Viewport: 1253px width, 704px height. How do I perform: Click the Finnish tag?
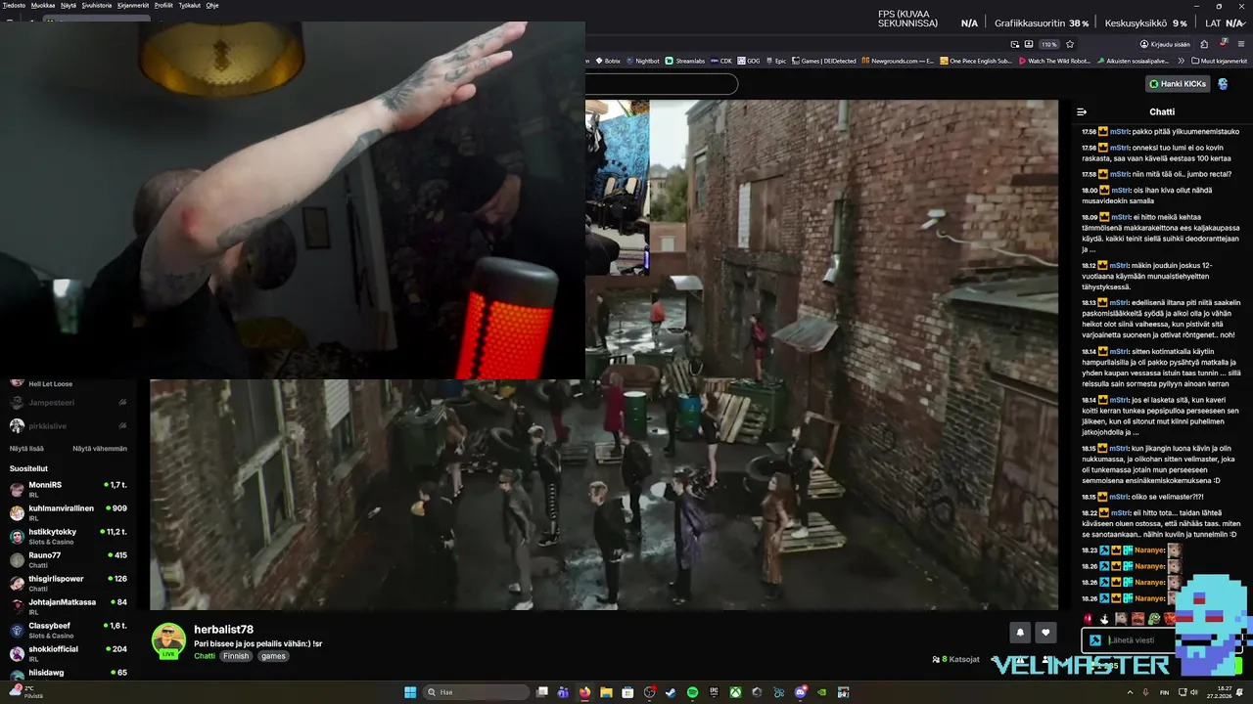click(236, 656)
